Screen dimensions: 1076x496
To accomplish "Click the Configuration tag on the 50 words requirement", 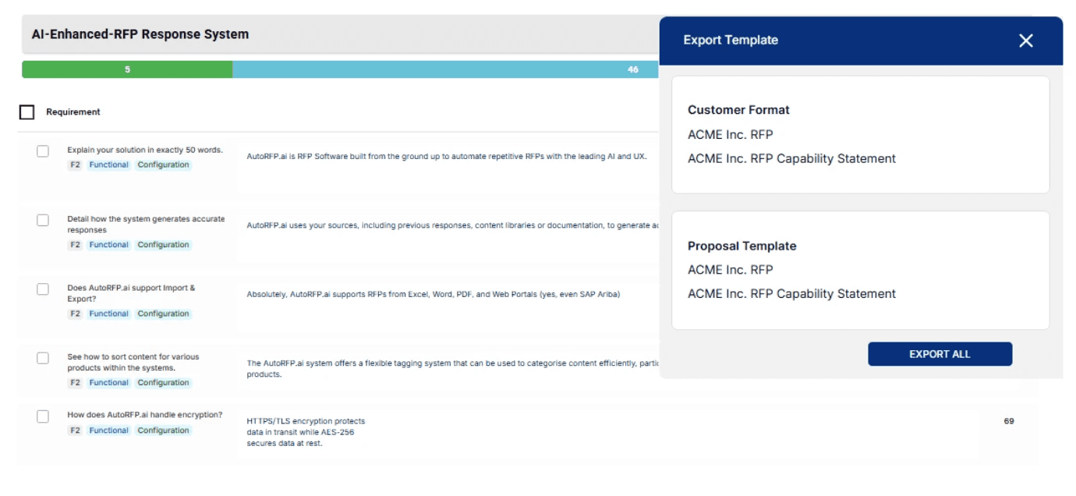I will (163, 165).
